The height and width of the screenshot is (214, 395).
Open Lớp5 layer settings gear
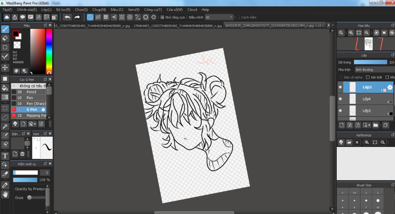pyautogui.click(x=390, y=87)
